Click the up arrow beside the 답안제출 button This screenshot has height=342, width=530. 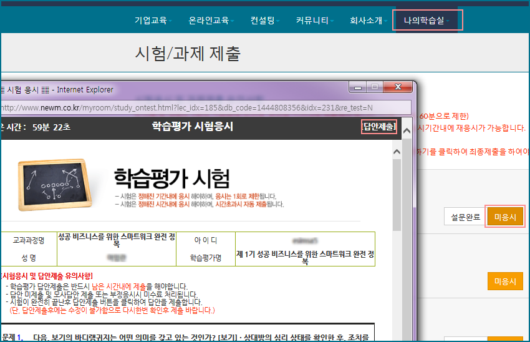[406, 130]
